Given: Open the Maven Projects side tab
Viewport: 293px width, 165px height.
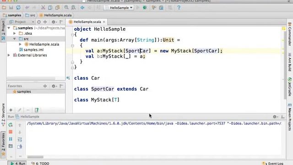Looking at the screenshot, I should point(290,117).
